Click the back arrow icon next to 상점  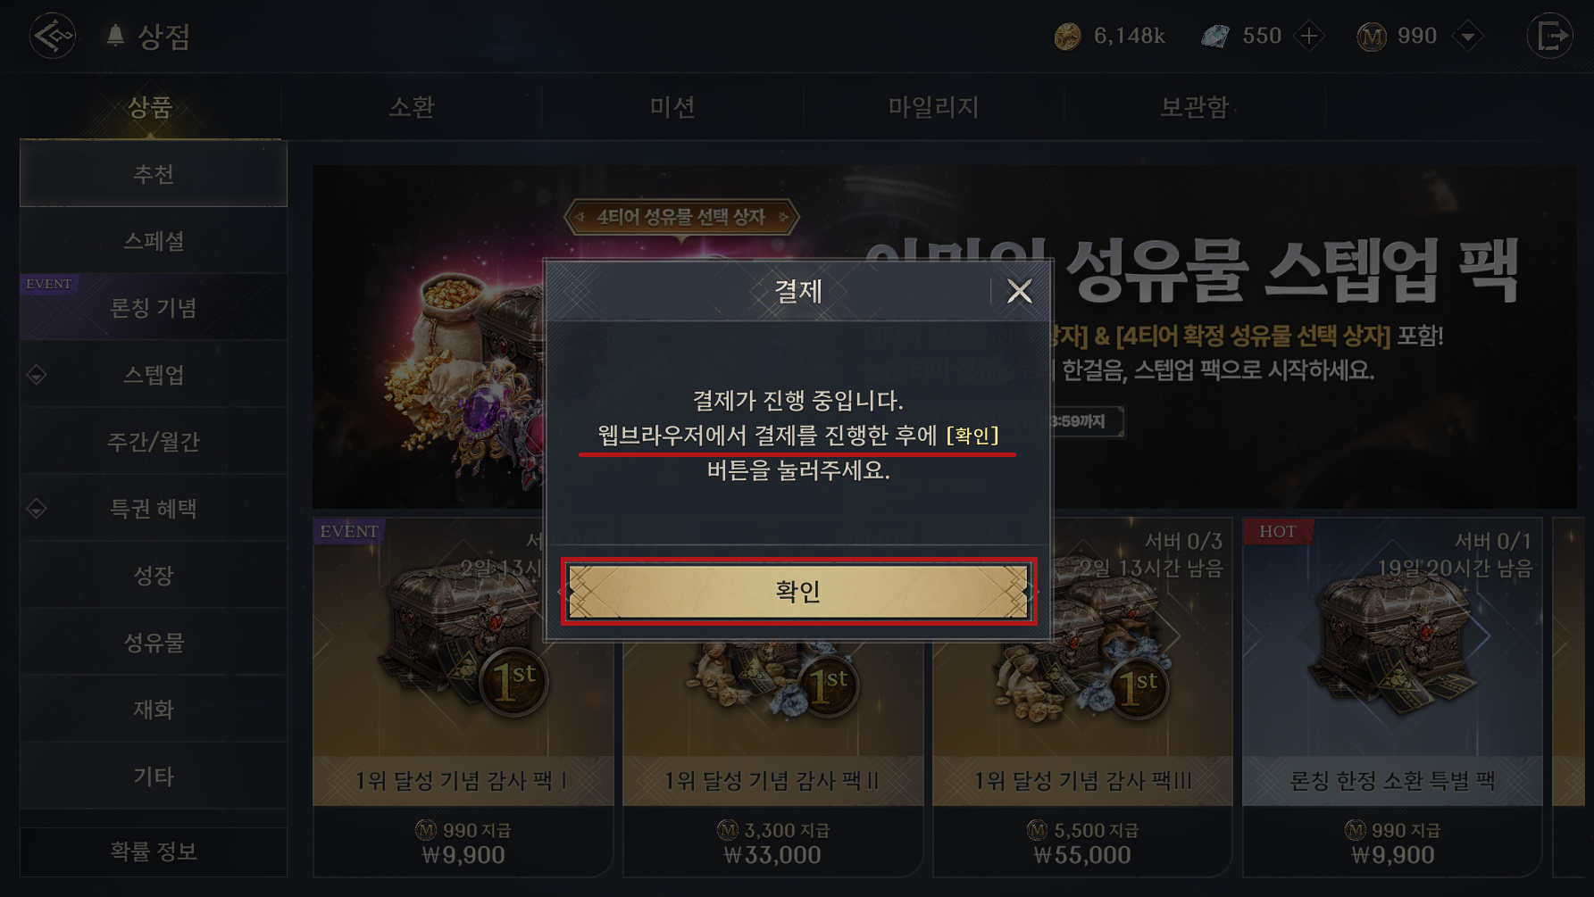pos(53,36)
